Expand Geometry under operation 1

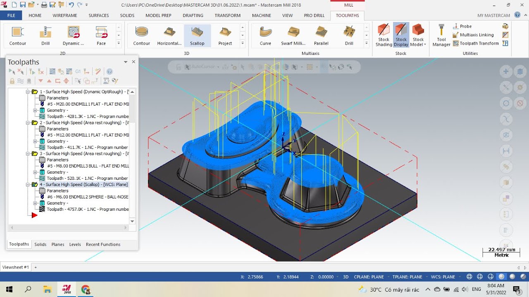pyautogui.click(x=35, y=110)
